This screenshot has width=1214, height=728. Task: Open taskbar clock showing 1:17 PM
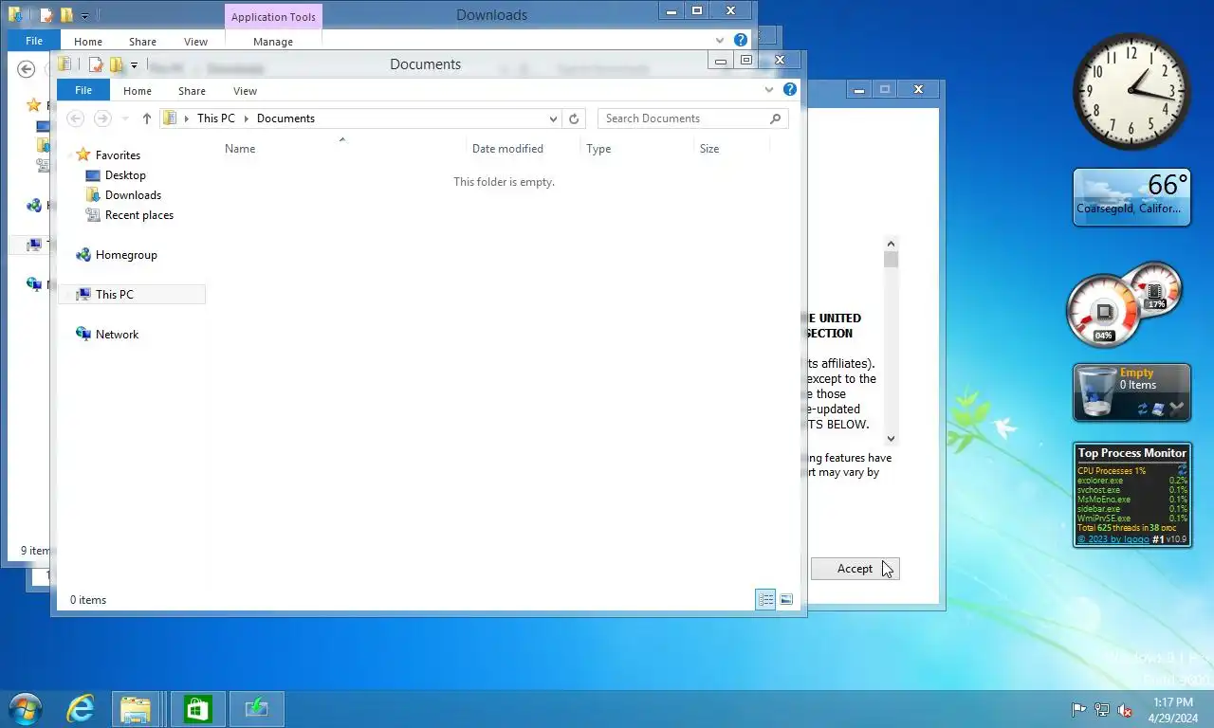coord(1173,710)
